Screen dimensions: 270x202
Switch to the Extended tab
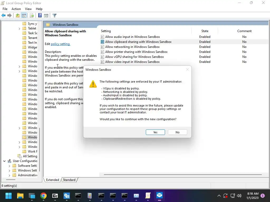pyautogui.click(x=52, y=180)
